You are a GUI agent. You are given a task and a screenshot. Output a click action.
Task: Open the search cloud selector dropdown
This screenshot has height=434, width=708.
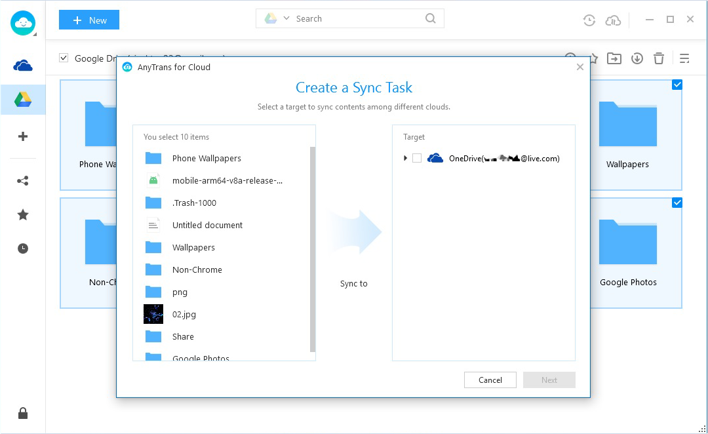point(286,18)
